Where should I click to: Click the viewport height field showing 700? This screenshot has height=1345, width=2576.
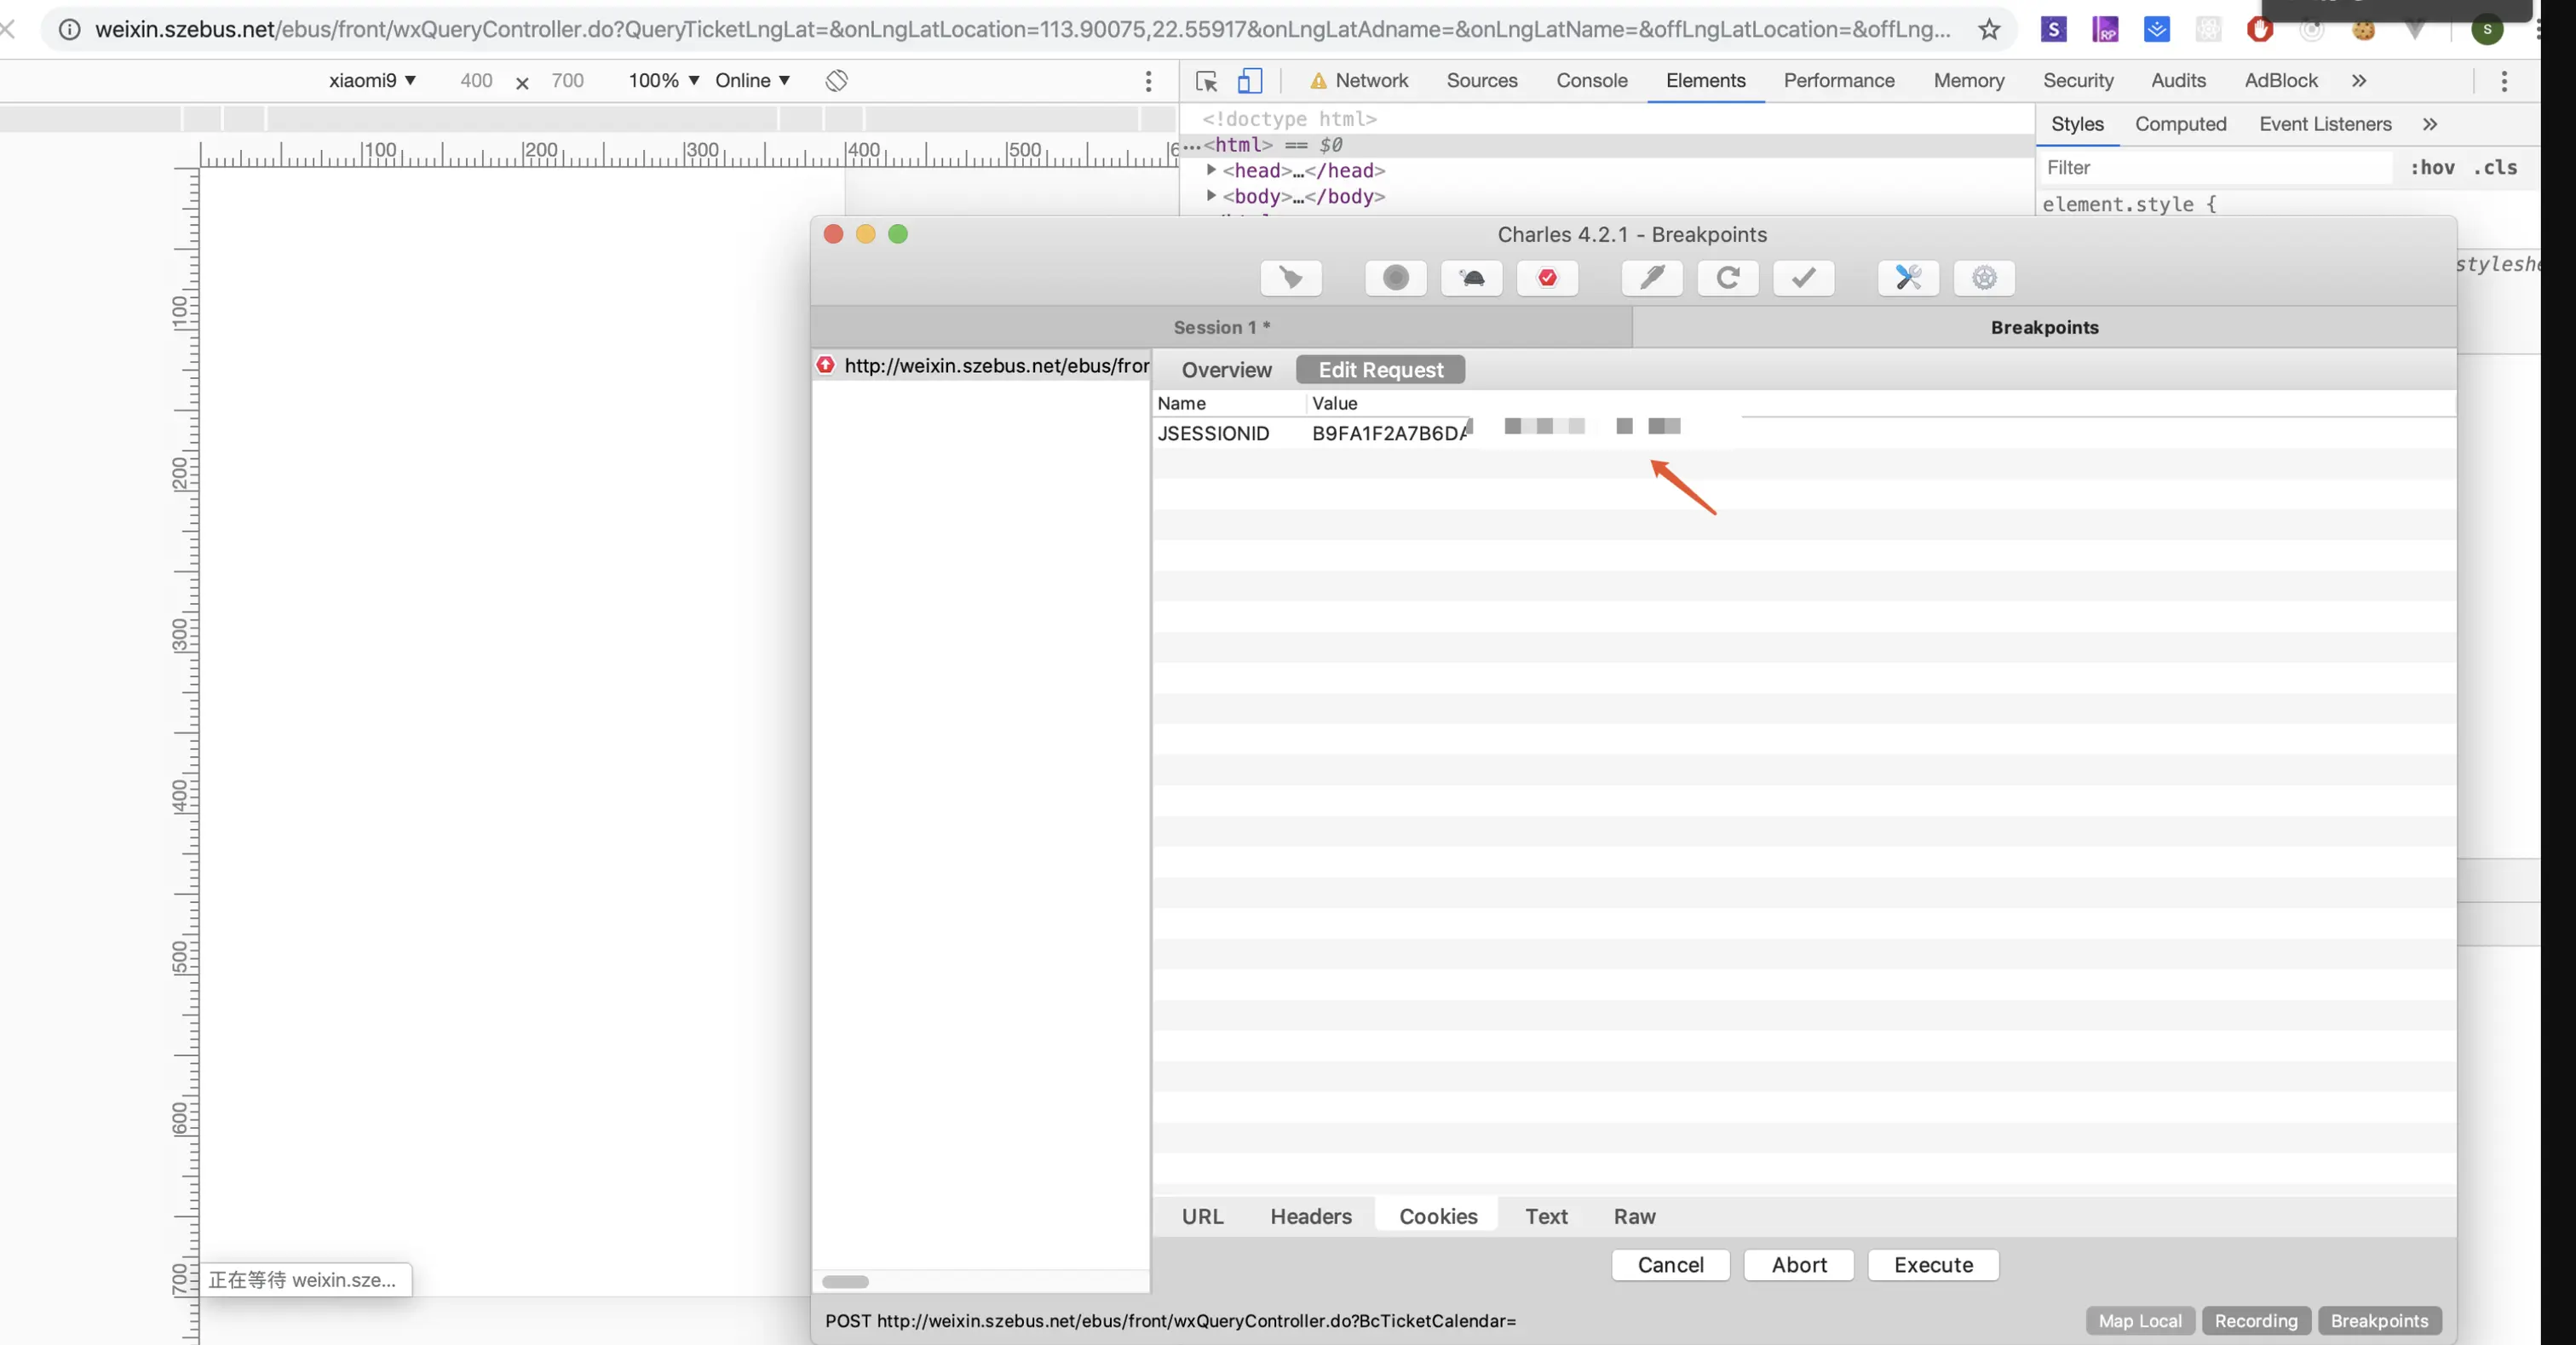tap(567, 80)
